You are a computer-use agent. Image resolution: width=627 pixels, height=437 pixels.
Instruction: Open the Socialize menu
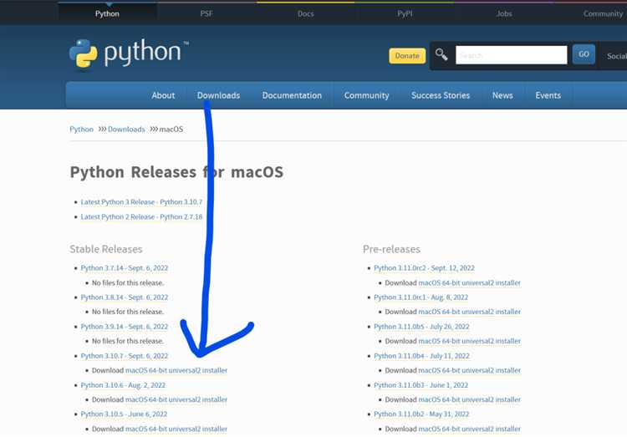click(616, 56)
